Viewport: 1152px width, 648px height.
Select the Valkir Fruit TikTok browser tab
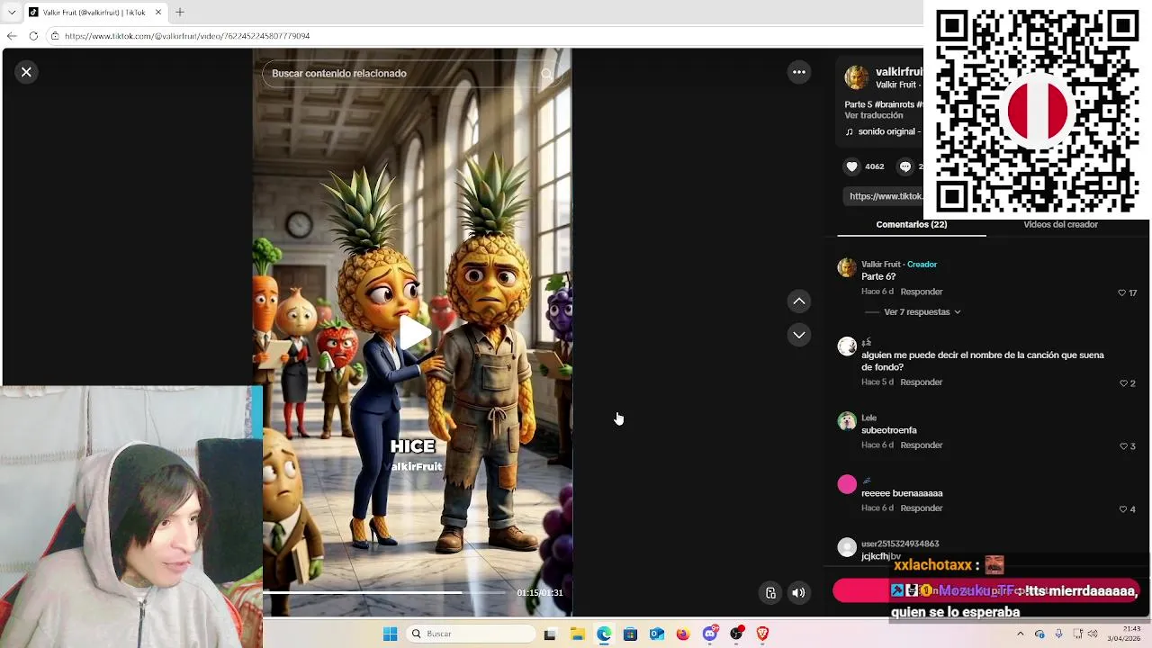[94, 13]
